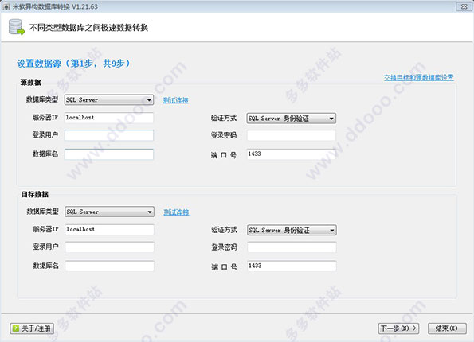This screenshot has height=342, width=474.
Task: Focus target 数据库名 field
Action: [109, 266]
